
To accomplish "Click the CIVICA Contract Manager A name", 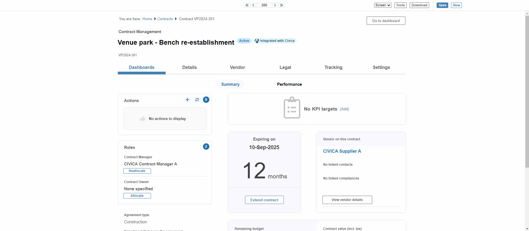I will 150,164.
